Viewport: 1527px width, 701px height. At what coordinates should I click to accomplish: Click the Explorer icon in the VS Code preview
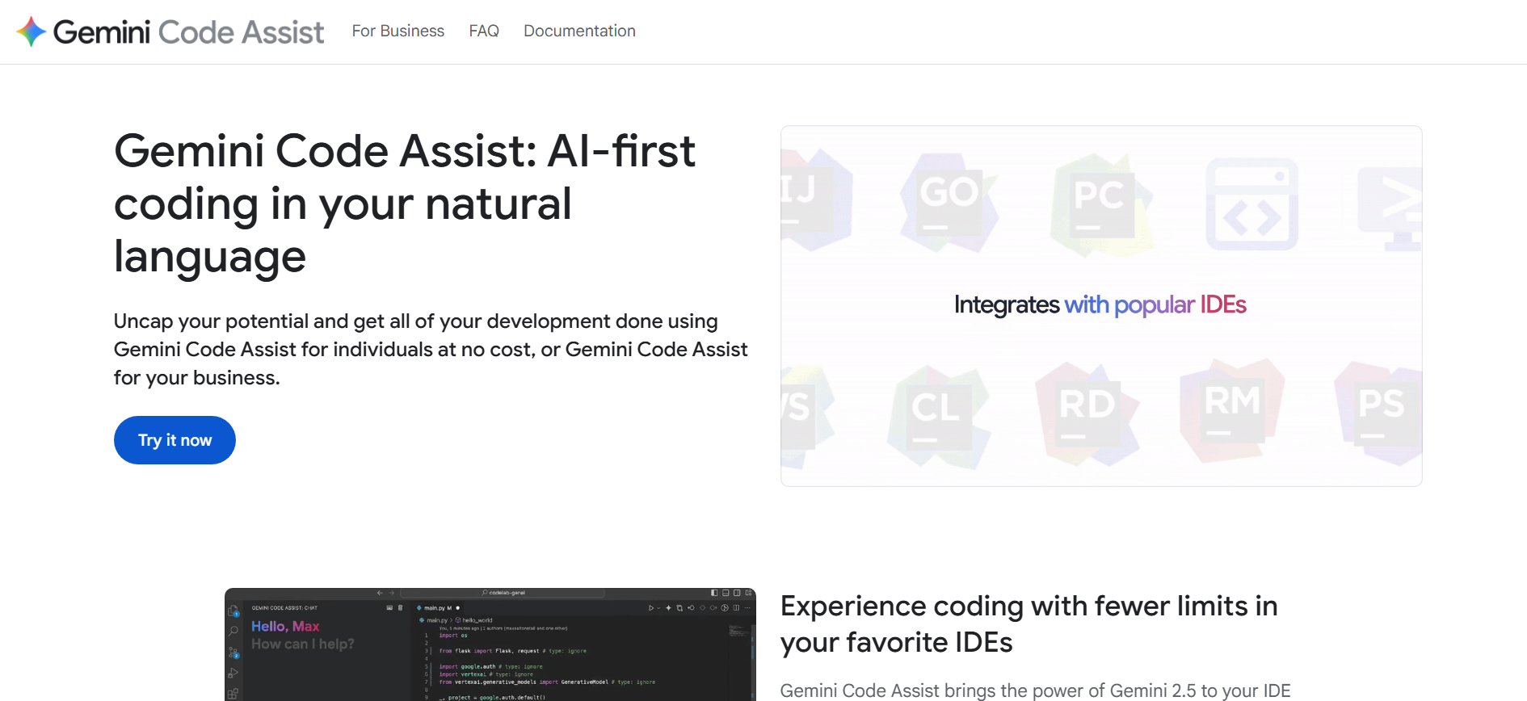[x=233, y=611]
